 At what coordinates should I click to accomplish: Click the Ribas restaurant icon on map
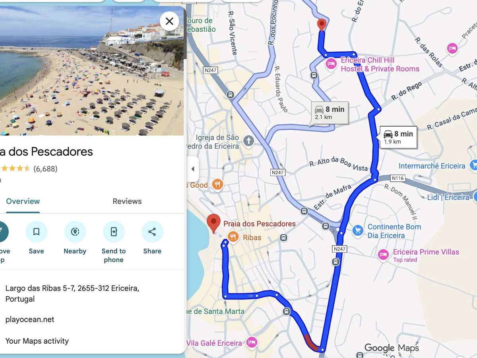[233, 237]
